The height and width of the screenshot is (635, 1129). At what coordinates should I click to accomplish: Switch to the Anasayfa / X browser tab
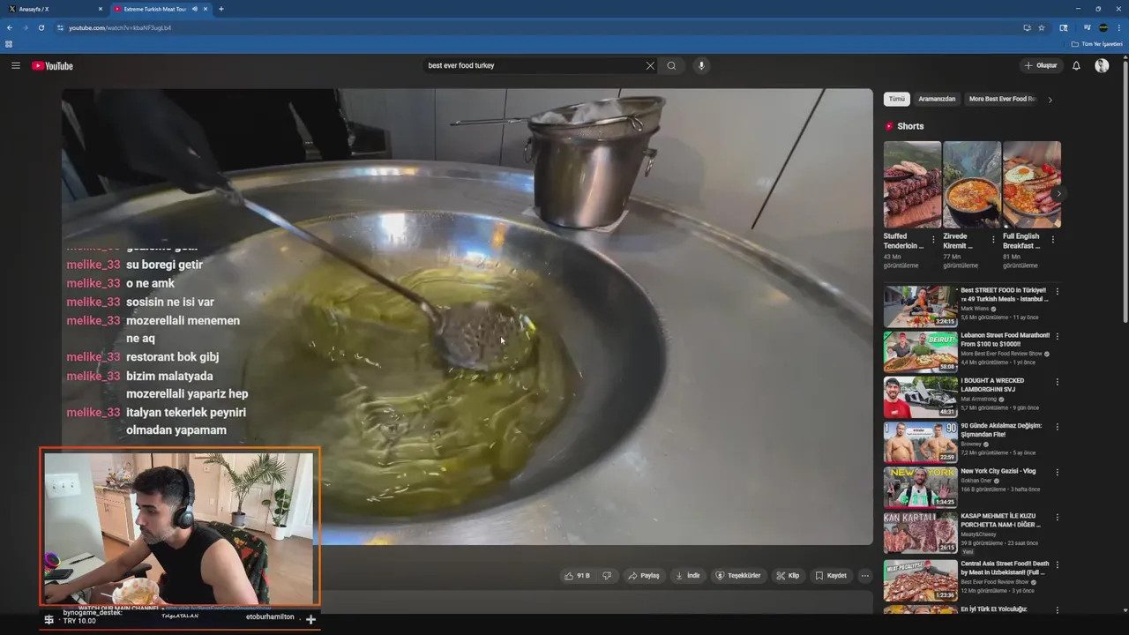(55, 9)
